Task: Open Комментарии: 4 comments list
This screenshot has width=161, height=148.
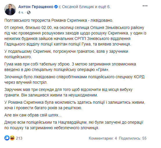Action: 103,138
